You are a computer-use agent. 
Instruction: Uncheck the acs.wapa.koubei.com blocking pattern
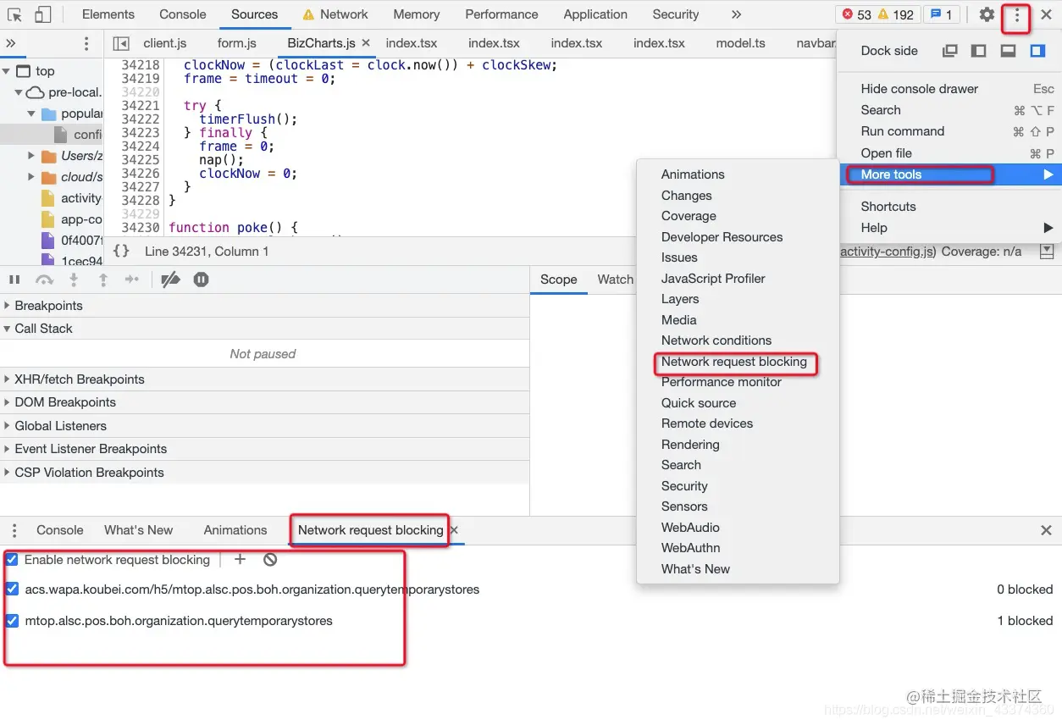click(12, 589)
